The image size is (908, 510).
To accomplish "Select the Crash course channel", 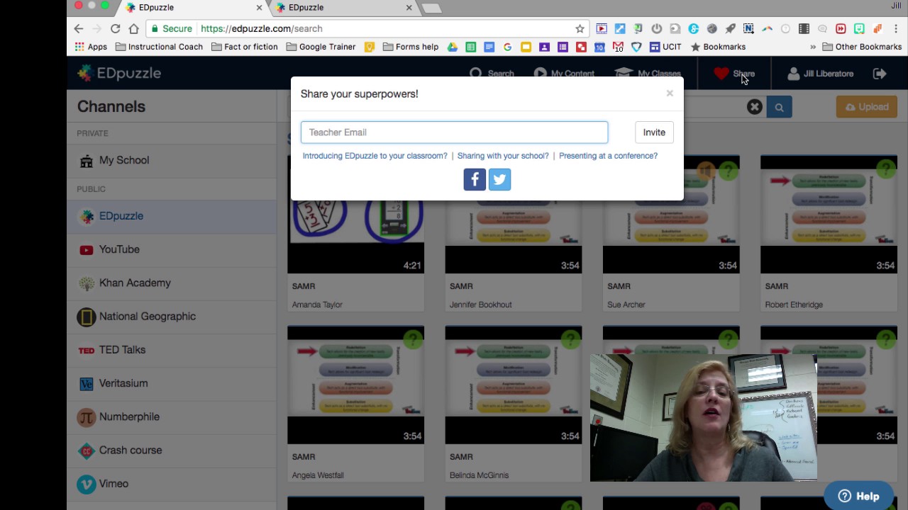I will pyautogui.click(x=172, y=450).
